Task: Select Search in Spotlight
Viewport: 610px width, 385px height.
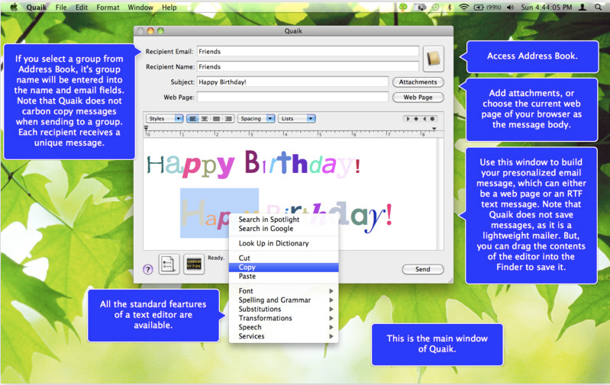Action: tap(283, 220)
